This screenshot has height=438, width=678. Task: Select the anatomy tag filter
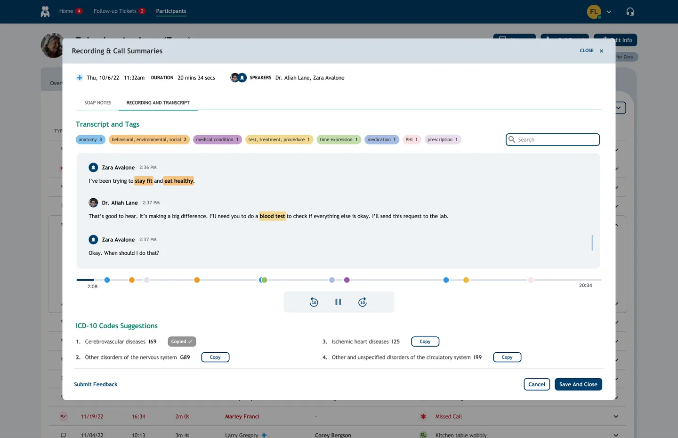point(90,139)
